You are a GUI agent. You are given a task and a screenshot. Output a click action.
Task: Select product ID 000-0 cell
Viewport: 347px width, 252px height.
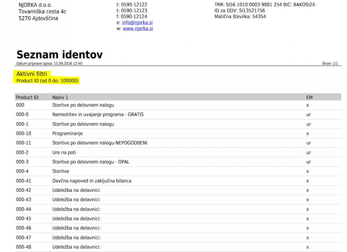click(x=22, y=115)
